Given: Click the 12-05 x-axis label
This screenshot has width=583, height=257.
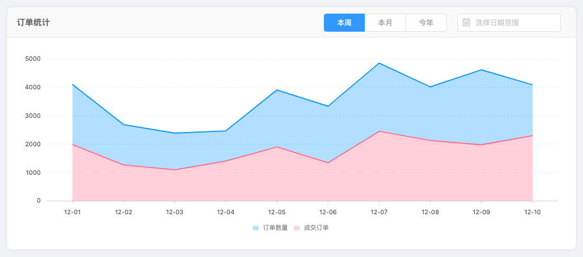Looking at the screenshot, I should pyautogui.click(x=277, y=212).
